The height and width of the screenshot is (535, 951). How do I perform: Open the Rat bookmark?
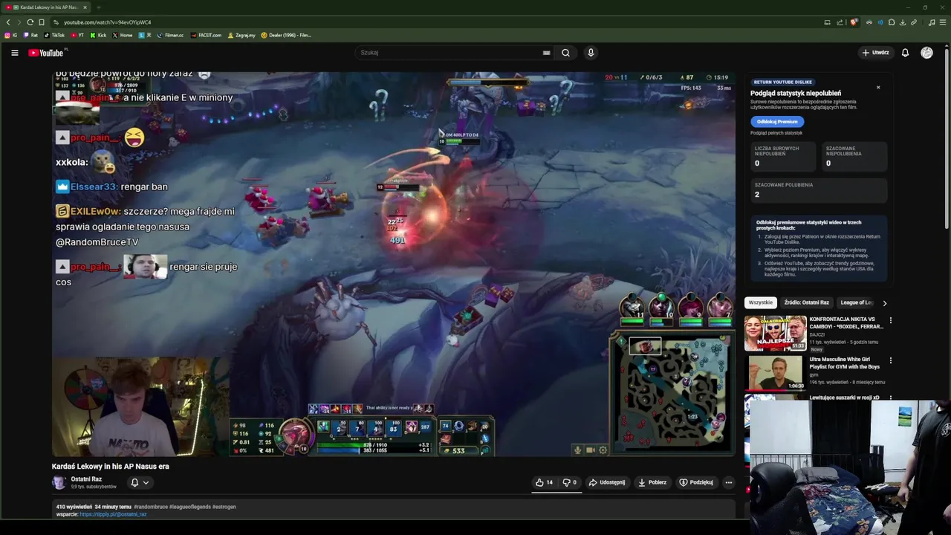click(31, 35)
